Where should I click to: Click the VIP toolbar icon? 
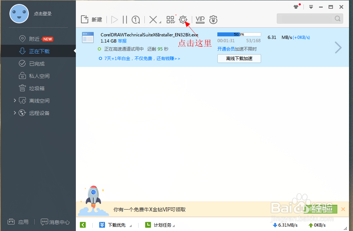tap(200, 20)
